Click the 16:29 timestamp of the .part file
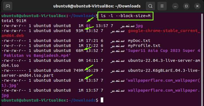 pos(92,70)
